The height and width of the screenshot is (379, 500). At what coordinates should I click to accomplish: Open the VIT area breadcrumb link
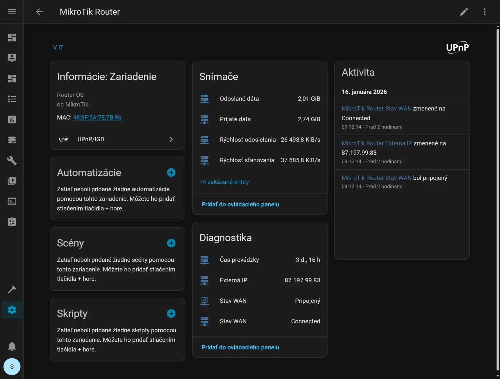[x=58, y=47]
